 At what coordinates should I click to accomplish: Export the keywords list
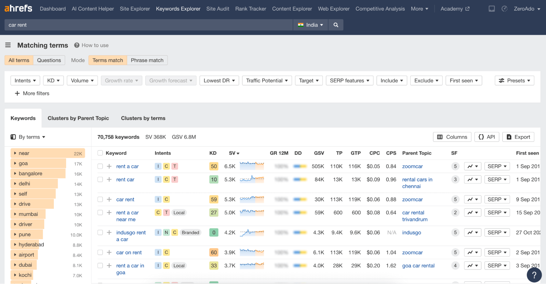click(518, 137)
